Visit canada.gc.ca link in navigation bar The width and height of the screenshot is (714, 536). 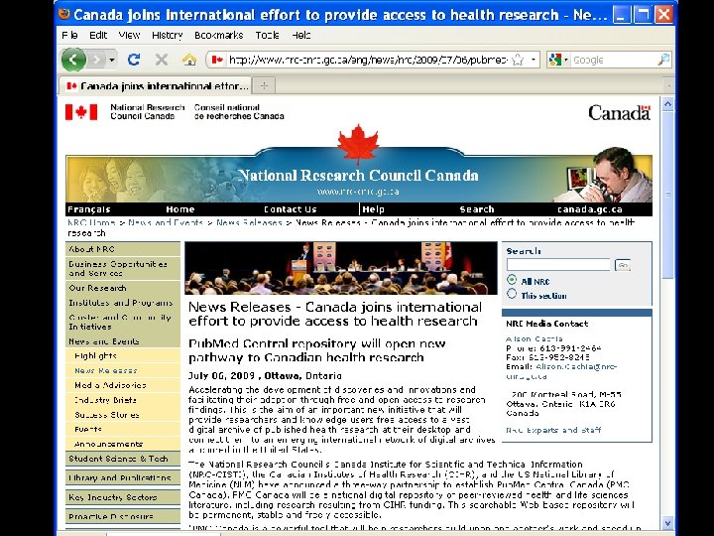coord(590,209)
